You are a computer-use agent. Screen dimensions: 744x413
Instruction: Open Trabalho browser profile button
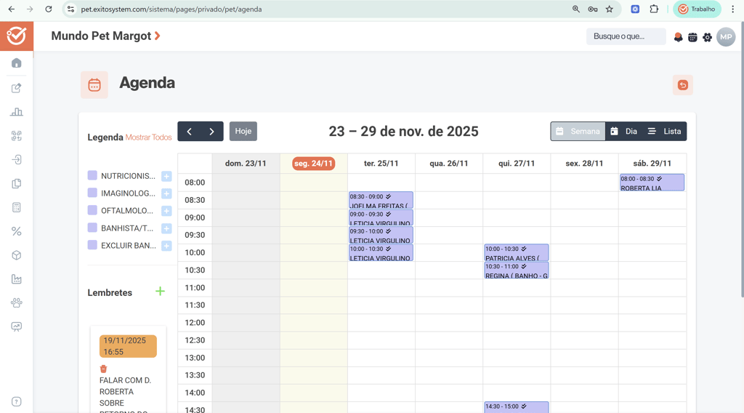(697, 9)
